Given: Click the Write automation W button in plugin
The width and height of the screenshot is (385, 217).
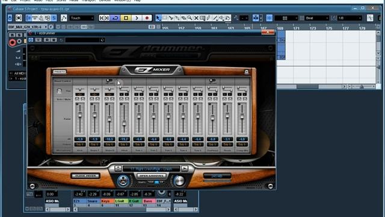Looking at the screenshot, I should click(54, 40).
